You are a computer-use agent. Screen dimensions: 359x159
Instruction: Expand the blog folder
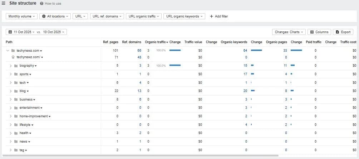10,91
